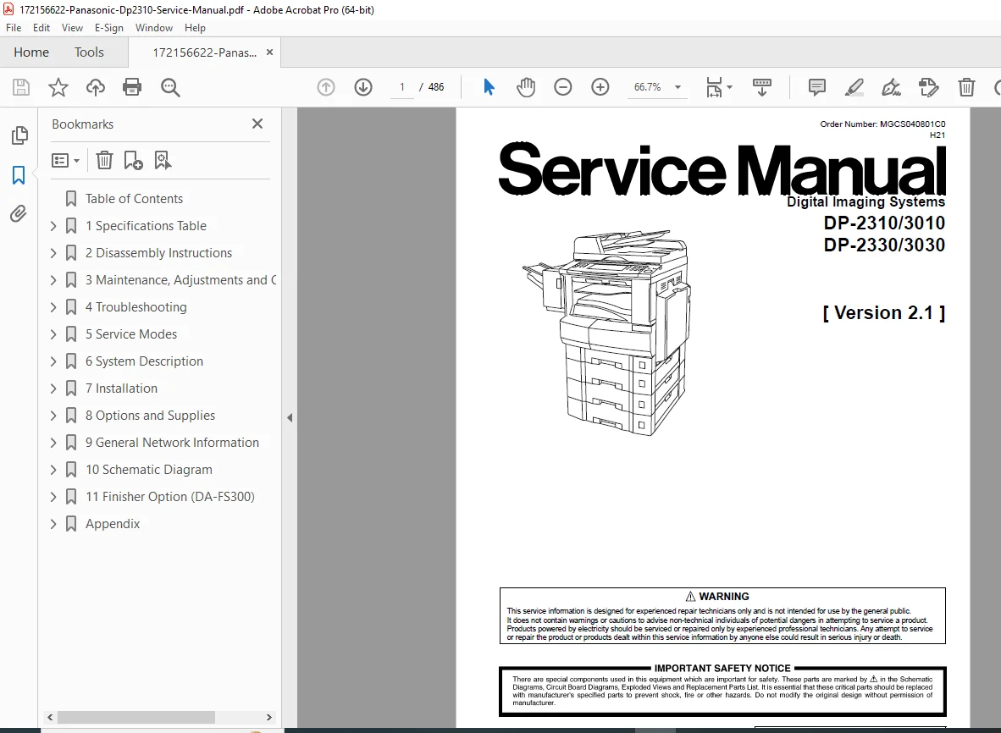Click the Delete trash icon in toolbar

[966, 87]
